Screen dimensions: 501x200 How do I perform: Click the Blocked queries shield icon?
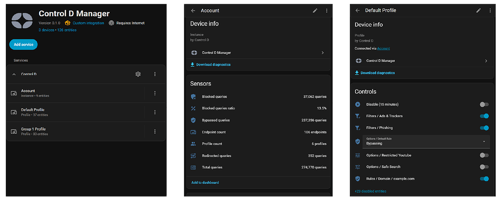[193, 96]
